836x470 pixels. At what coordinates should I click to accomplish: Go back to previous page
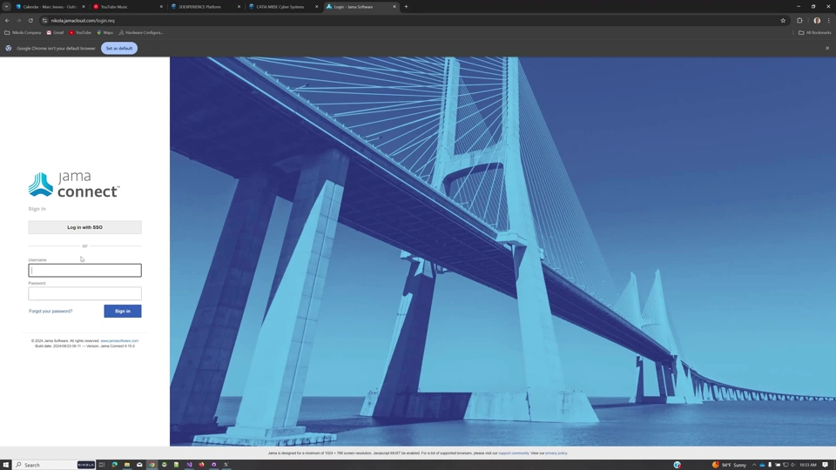7,20
